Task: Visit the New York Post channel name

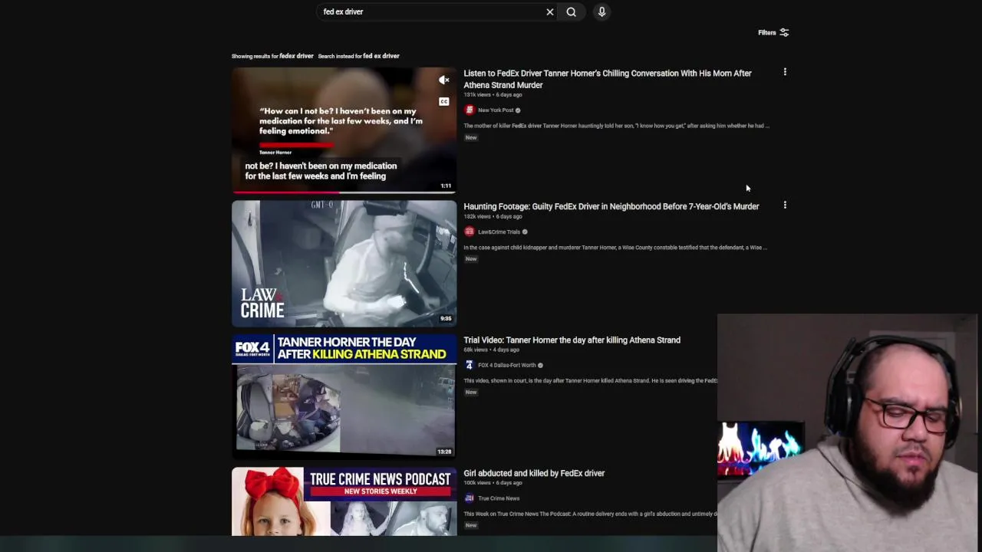Action: [x=496, y=110]
